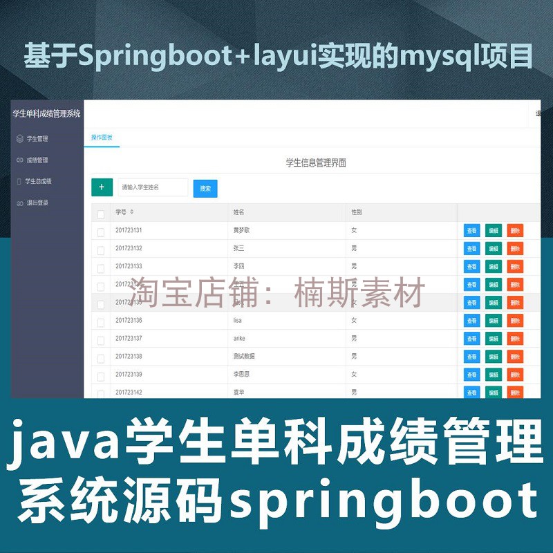The height and width of the screenshot is (553, 553).
Task: Check the box for student 201723131
Action: coord(101,232)
